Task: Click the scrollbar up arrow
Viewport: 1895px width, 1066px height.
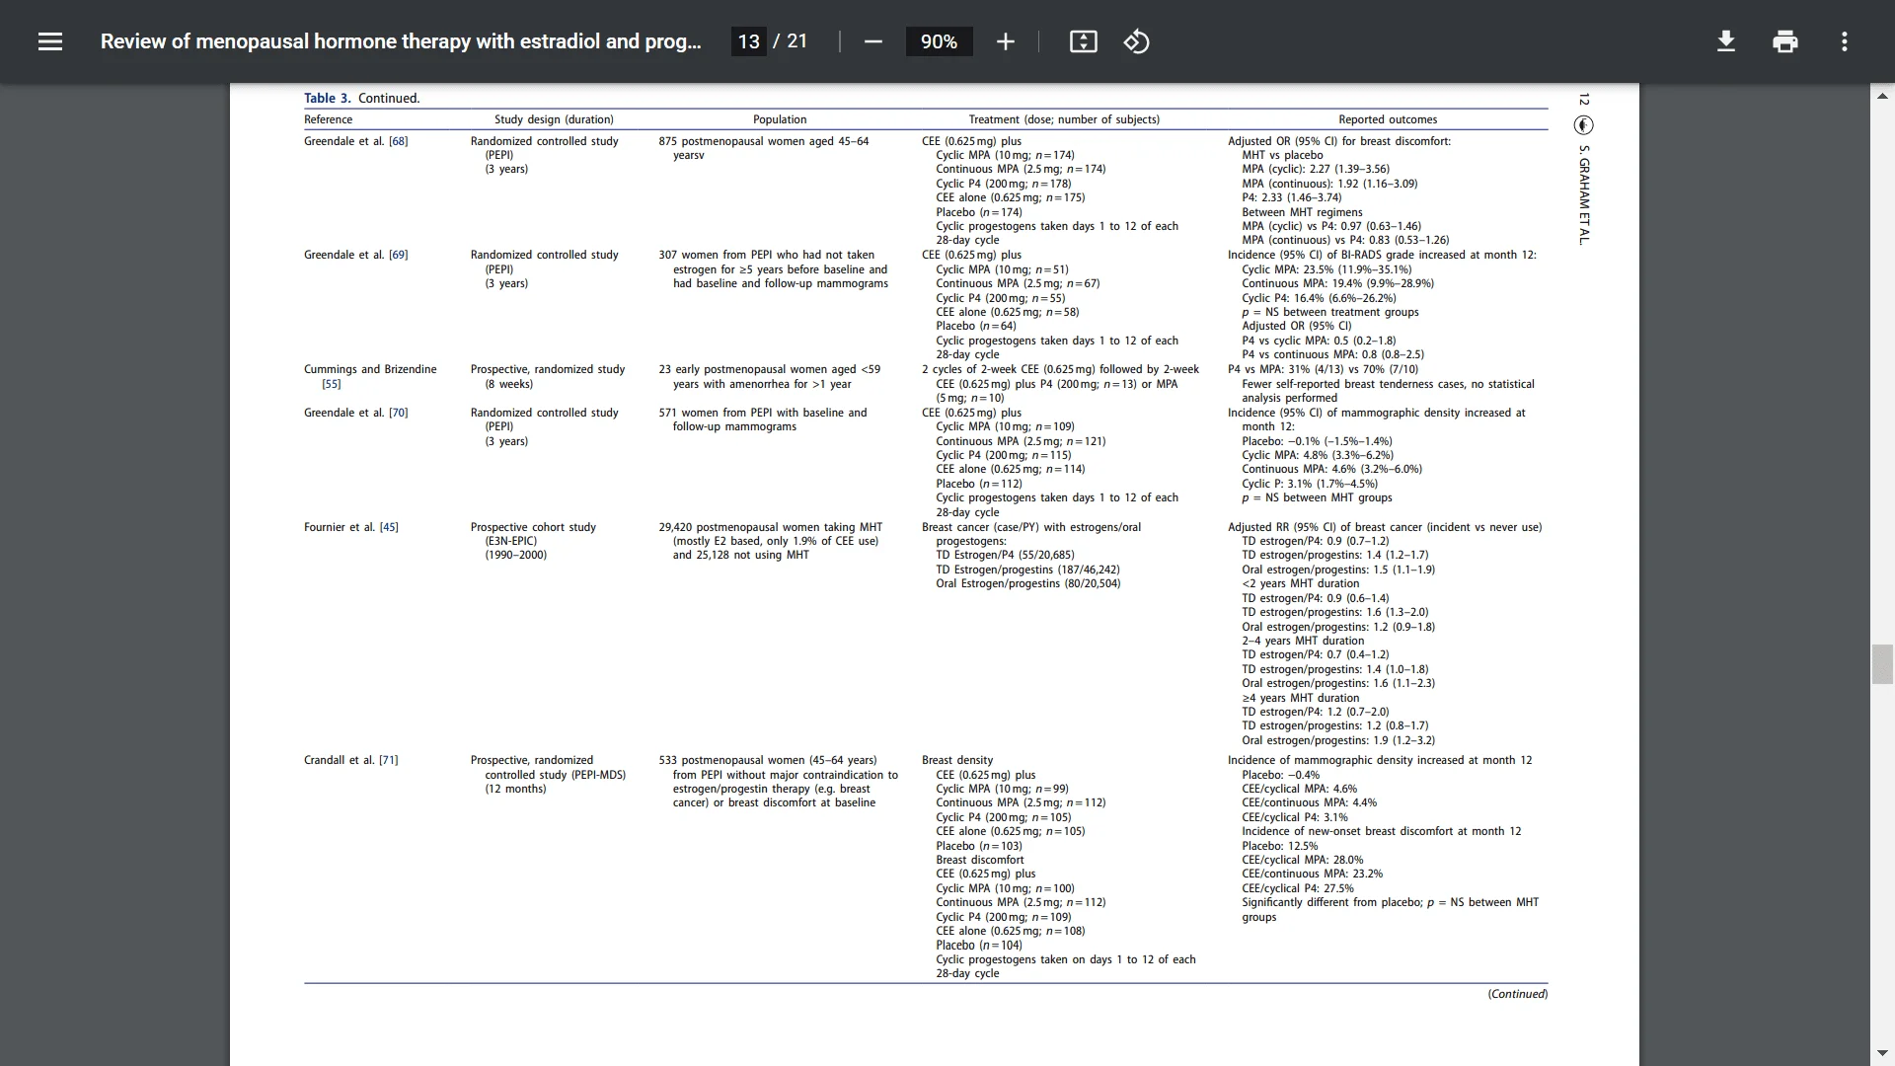Action: click(1882, 96)
